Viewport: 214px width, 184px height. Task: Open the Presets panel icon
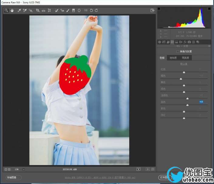click(193, 42)
